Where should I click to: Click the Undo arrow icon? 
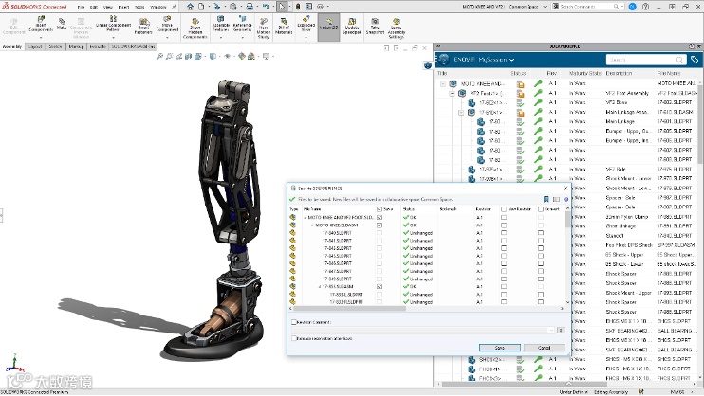tap(266, 7)
